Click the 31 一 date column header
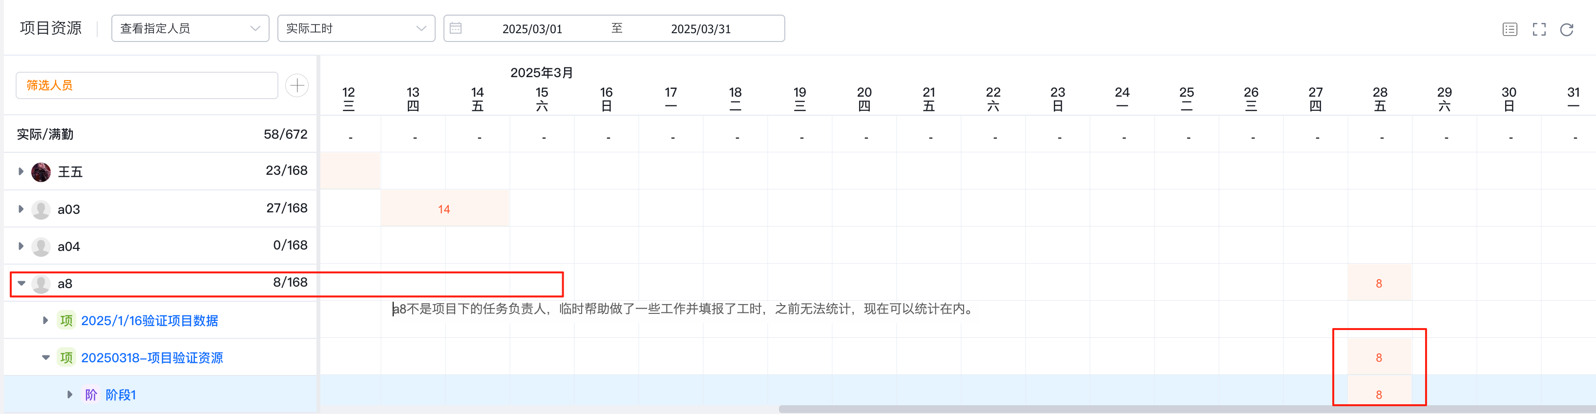1596x414 pixels. [1573, 99]
